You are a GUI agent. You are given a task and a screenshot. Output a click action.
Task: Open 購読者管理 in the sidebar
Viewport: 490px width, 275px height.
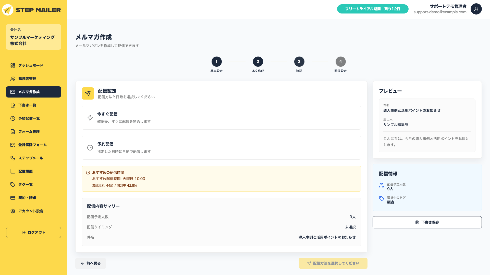tap(33, 79)
